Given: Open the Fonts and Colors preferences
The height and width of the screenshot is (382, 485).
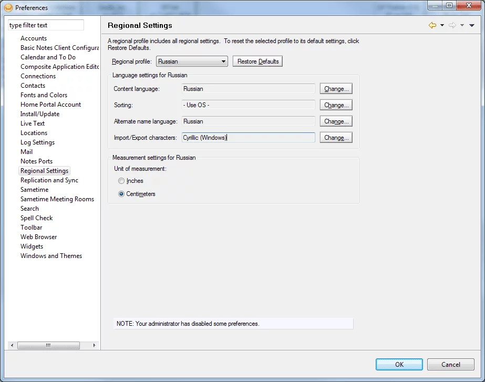Looking at the screenshot, I should coord(44,95).
